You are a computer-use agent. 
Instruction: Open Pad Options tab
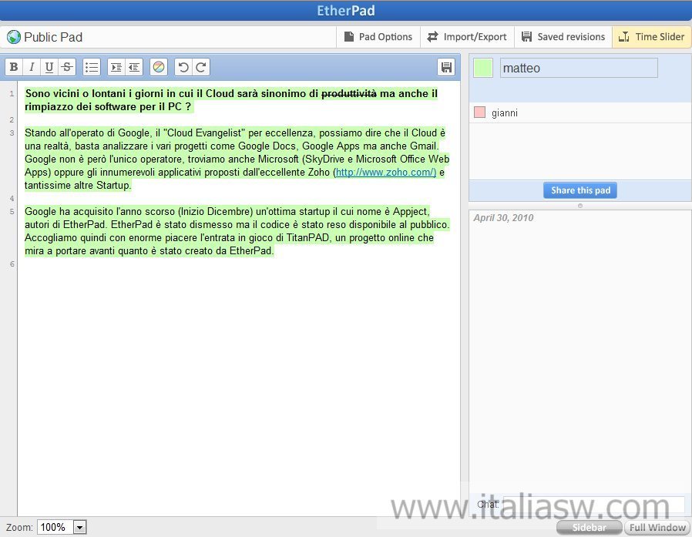[378, 37]
